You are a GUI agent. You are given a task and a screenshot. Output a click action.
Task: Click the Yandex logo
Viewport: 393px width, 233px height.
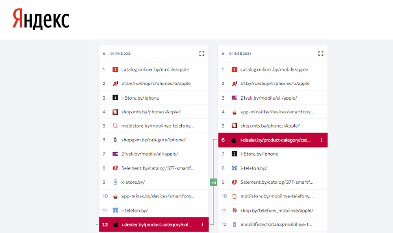click(41, 19)
